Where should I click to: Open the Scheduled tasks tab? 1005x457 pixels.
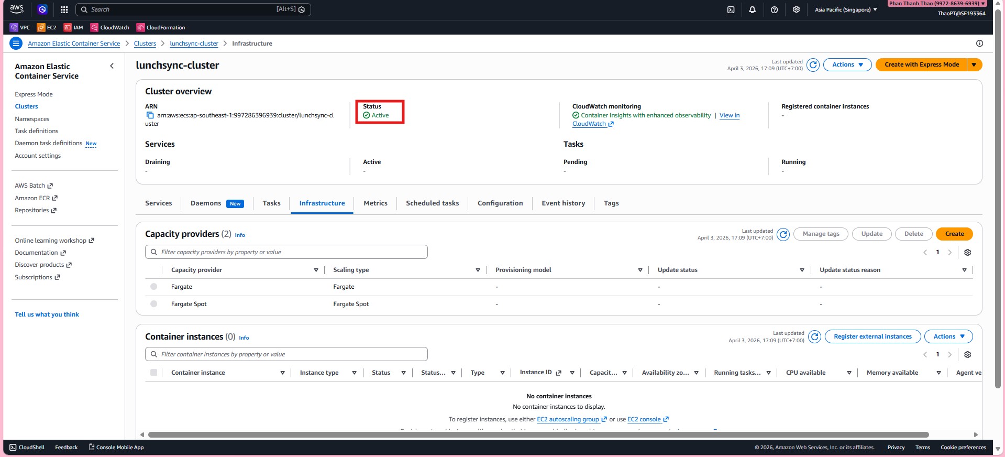(x=432, y=203)
